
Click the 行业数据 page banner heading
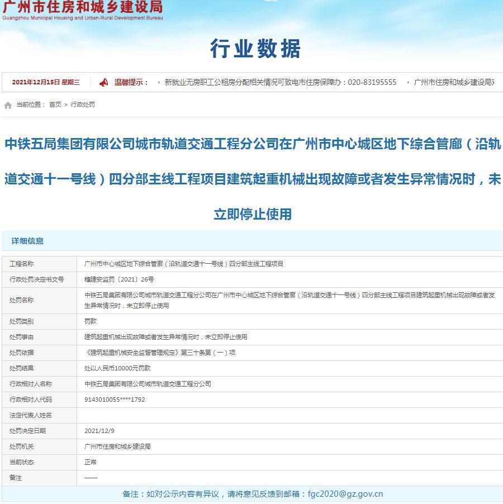point(255,49)
